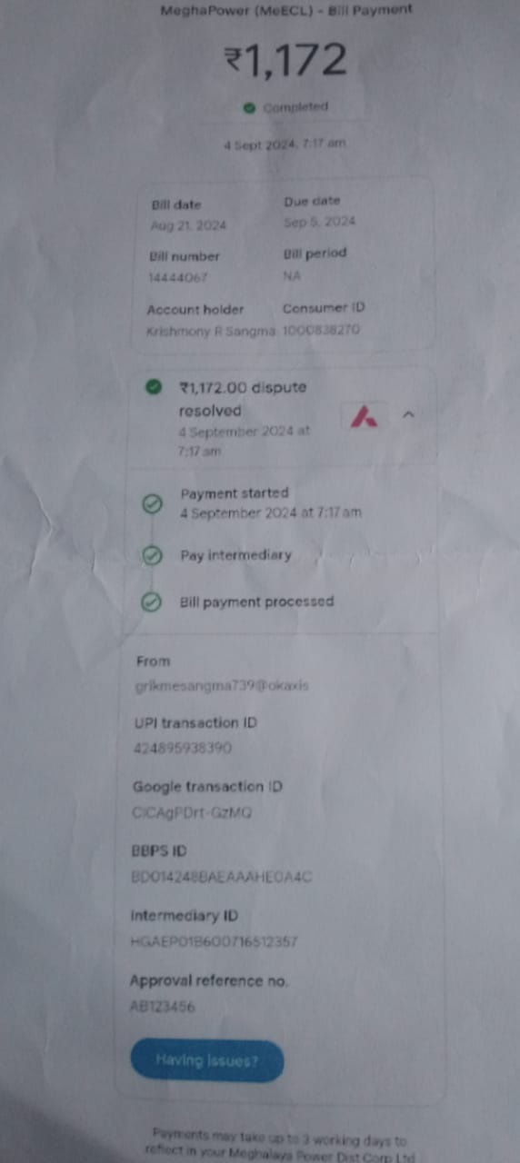Image resolution: width=520 pixels, height=1163 pixels.
Task: Click the green Completed status dot
Action: coord(249,107)
